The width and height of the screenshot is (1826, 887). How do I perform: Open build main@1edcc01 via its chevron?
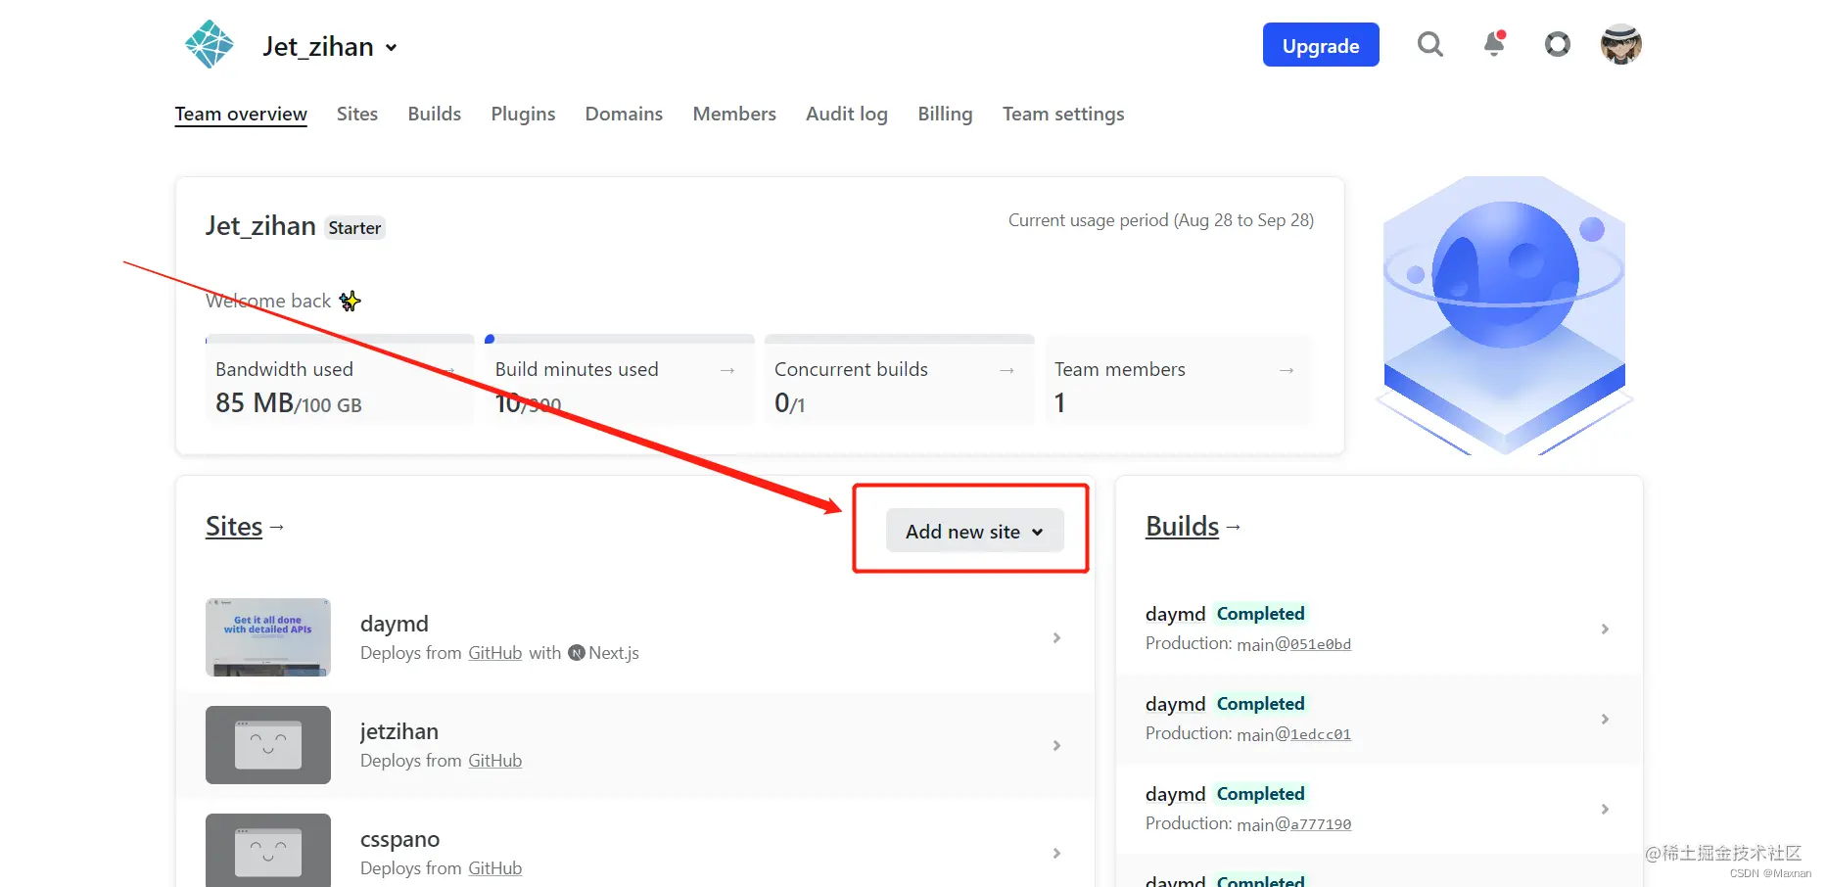coord(1605,719)
